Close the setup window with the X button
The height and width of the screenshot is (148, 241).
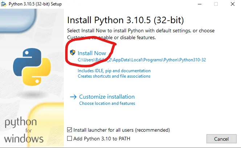[x=233, y=4]
